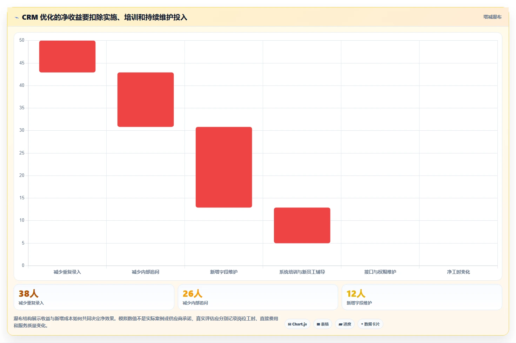Click the 新增字段维护 x-axis label

click(224, 272)
